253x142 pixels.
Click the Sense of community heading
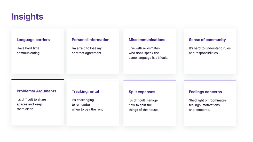(x=207, y=40)
